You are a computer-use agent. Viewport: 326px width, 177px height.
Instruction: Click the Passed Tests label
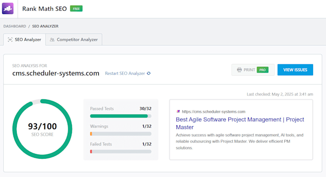[x=102, y=108]
